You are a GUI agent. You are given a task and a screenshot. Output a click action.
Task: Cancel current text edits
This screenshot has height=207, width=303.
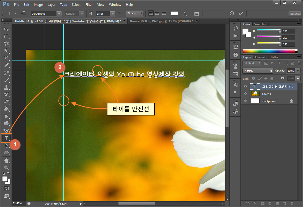232,13
